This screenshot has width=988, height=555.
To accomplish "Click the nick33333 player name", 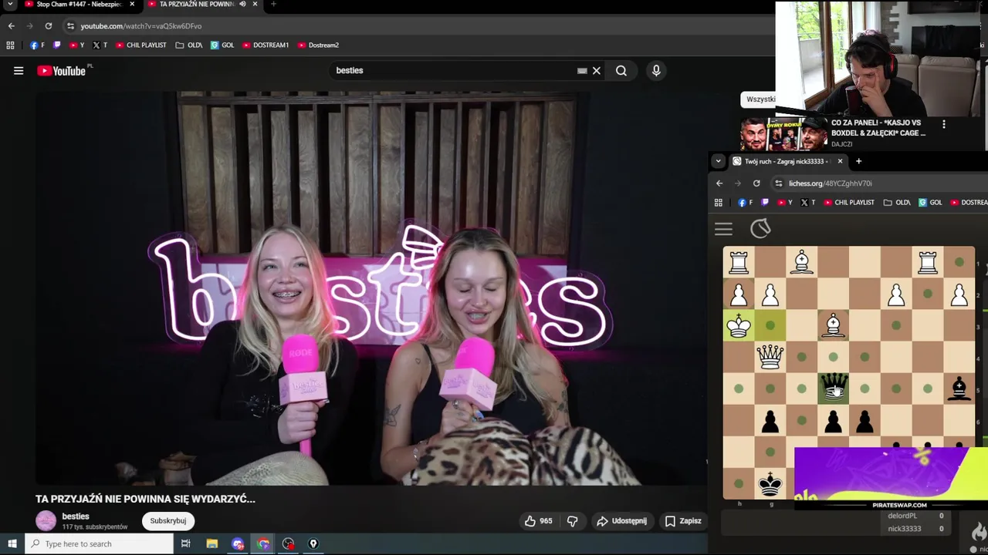I will click(904, 529).
